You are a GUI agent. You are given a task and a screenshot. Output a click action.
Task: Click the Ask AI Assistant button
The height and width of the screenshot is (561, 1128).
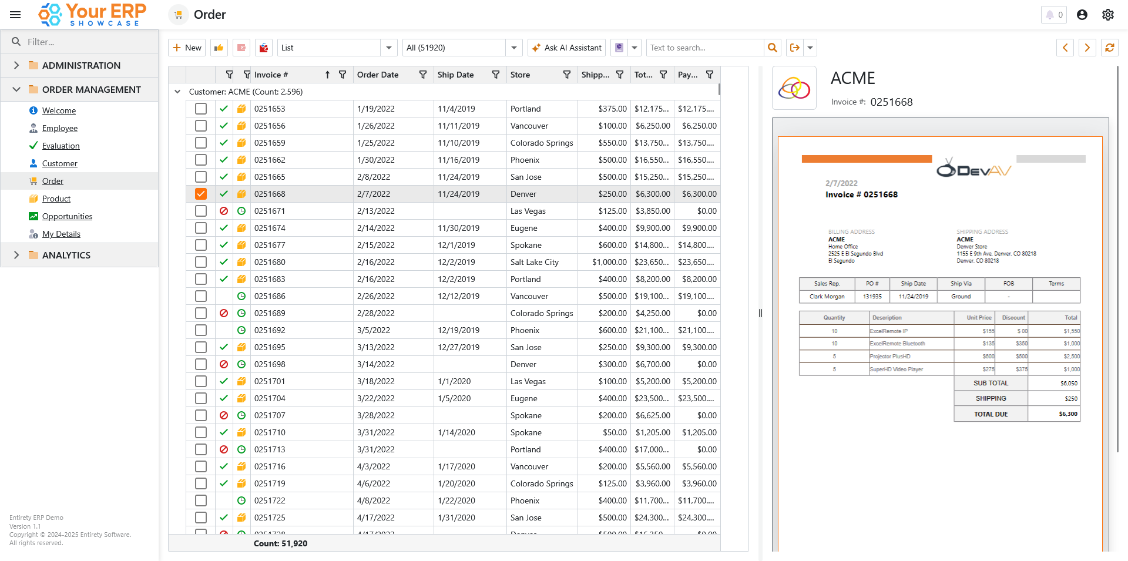pos(566,48)
